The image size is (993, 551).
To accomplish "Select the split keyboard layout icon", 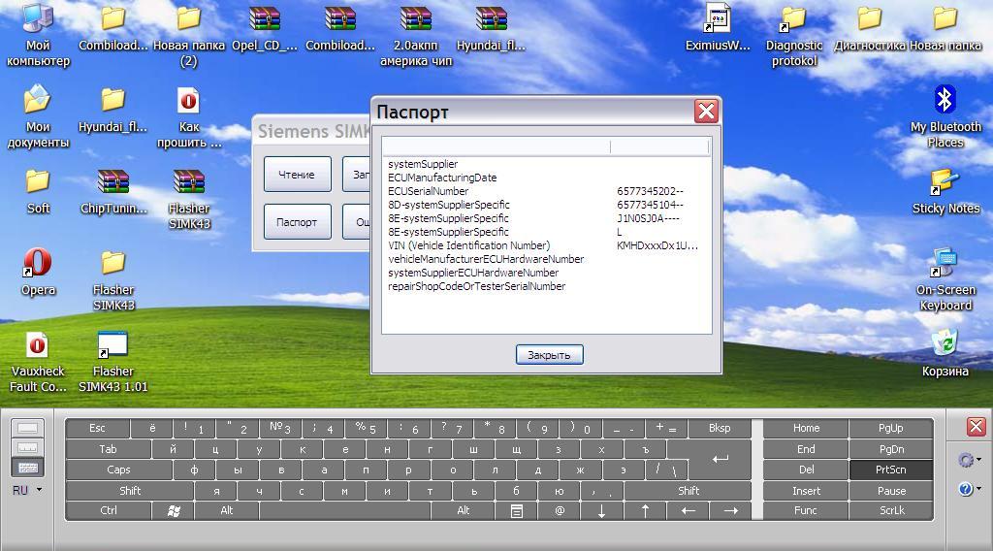I will point(28,448).
